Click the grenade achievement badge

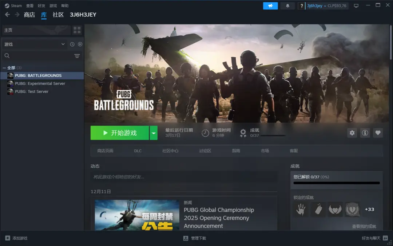tap(318, 209)
